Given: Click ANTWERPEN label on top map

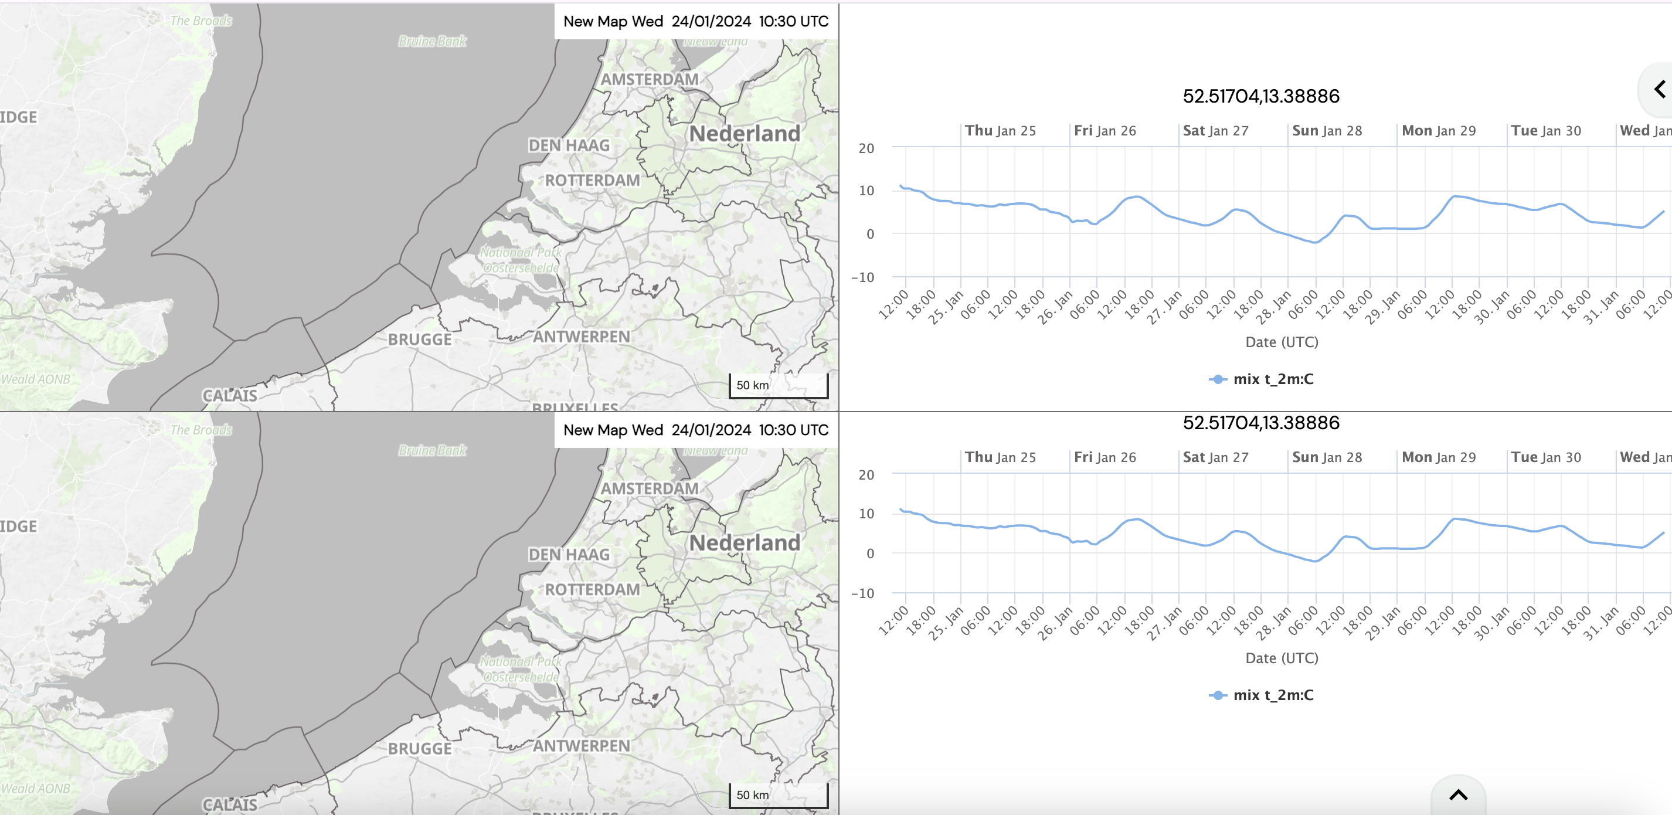Looking at the screenshot, I should pyautogui.click(x=582, y=337).
